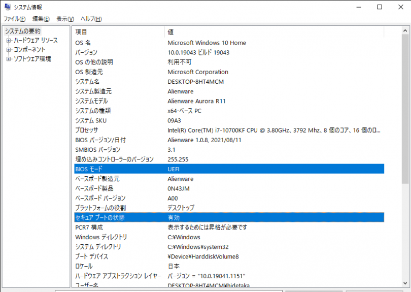
Task: Select the プラットフォームの役割 row
Action: [229, 208]
